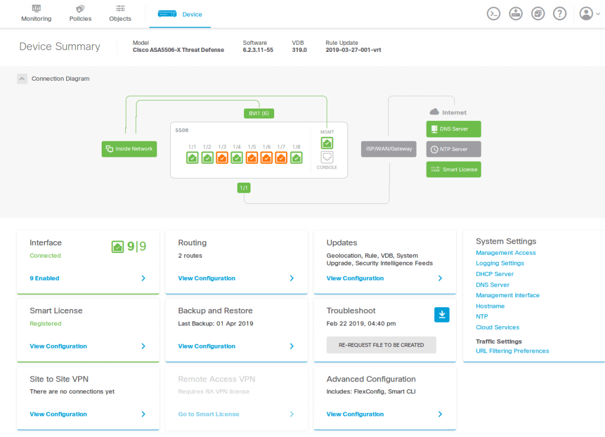Select port 1/7 interface icon

coord(281,158)
